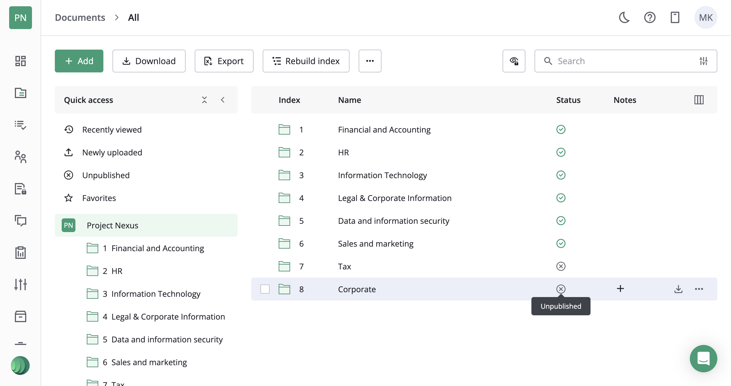731x386 pixels.
Task: Click download icon on Corporate row
Action: [678, 289]
